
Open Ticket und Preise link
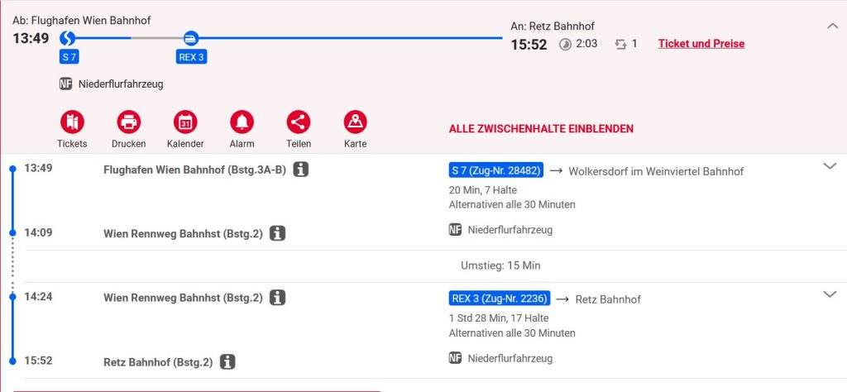(x=701, y=43)
